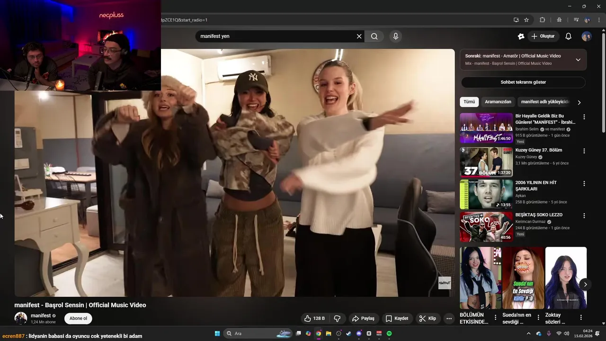This screenshot has height=341, width=606.
Task: Open Windows Start menu
Action: 217,333
